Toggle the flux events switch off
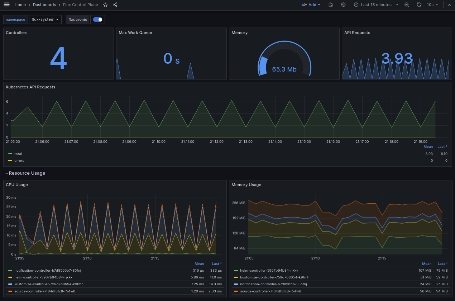The image size is (455, 301). pyautogui.click(x=97, y=19)
